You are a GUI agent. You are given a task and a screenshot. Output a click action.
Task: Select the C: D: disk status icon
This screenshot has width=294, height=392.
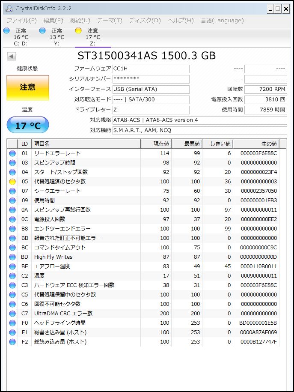6,30
